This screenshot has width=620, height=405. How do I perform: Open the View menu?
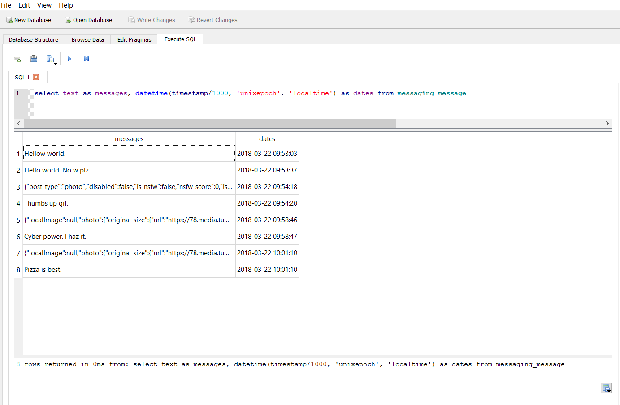click(x=44, y=5)
